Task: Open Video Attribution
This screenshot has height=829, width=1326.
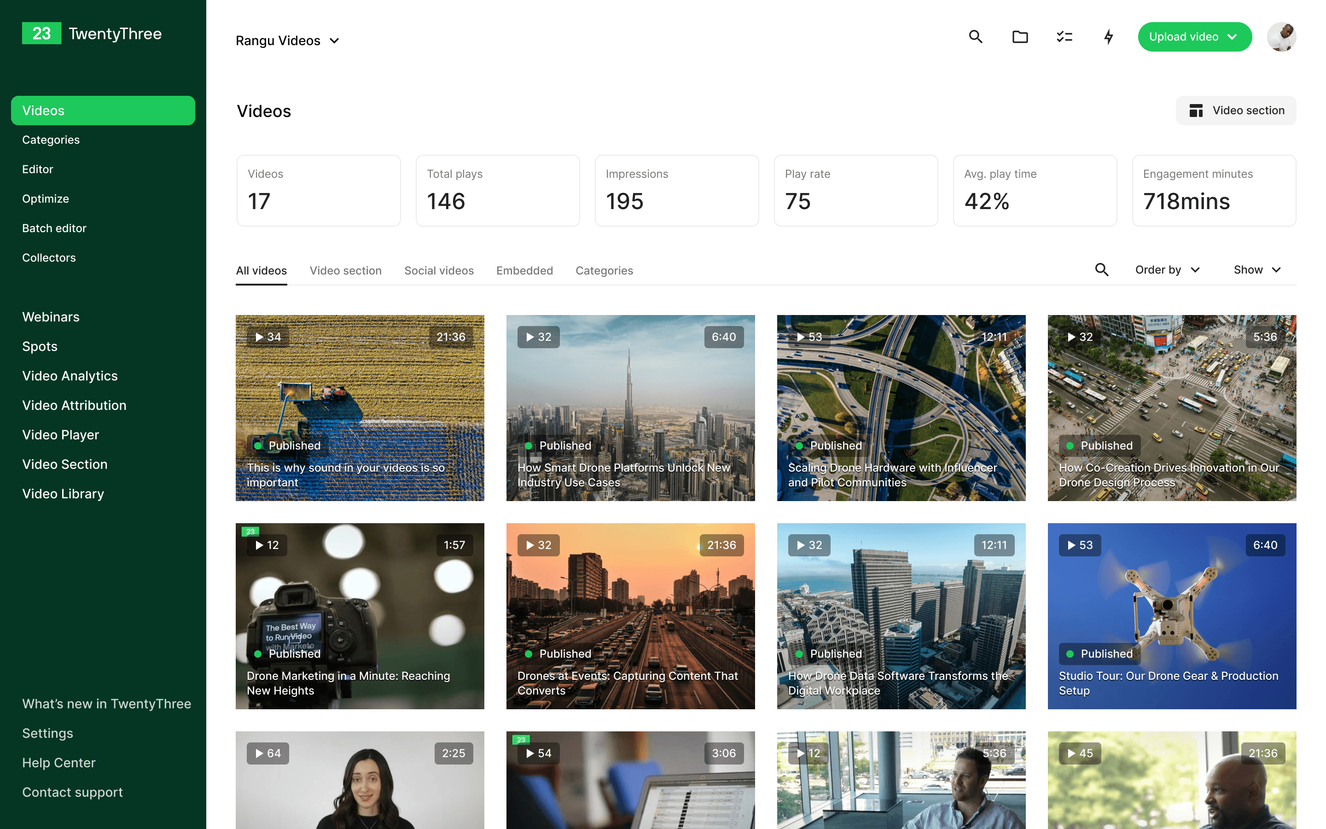Action: click(75, 405)
